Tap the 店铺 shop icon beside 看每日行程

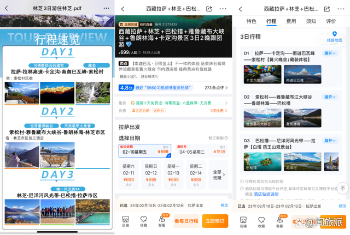pos(126,221)
